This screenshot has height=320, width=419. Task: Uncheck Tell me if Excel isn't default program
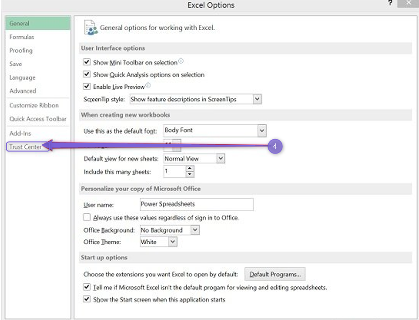[x=86, y=287]
